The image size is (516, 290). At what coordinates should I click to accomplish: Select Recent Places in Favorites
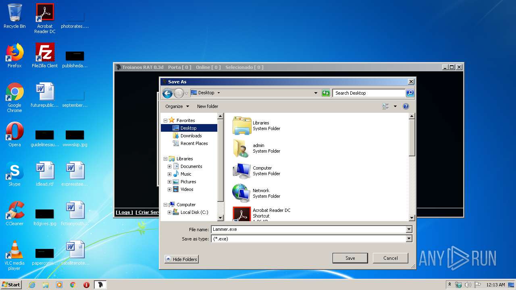tap(194, 143)
